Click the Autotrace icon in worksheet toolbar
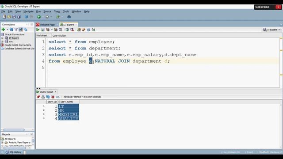 pyautogui.click(x=56, y=30)
